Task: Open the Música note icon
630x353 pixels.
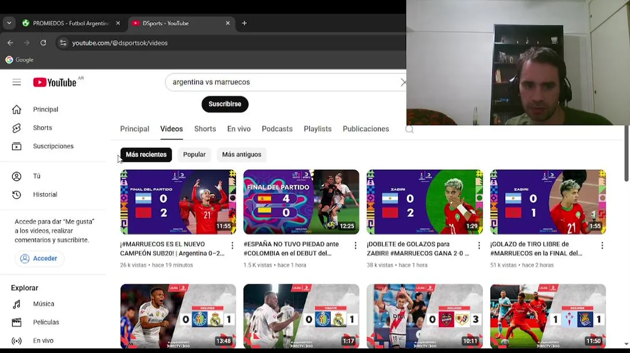Action: [17, 304]
